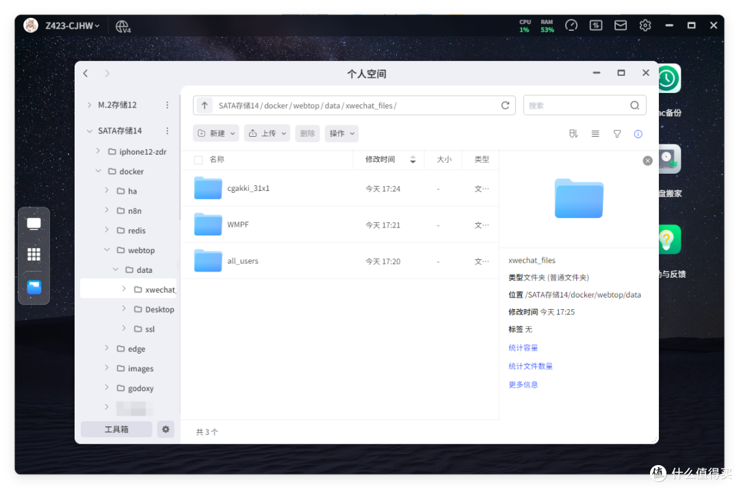Click the desktop monitor icon in dock
The image size is (739, 489).
34,224
